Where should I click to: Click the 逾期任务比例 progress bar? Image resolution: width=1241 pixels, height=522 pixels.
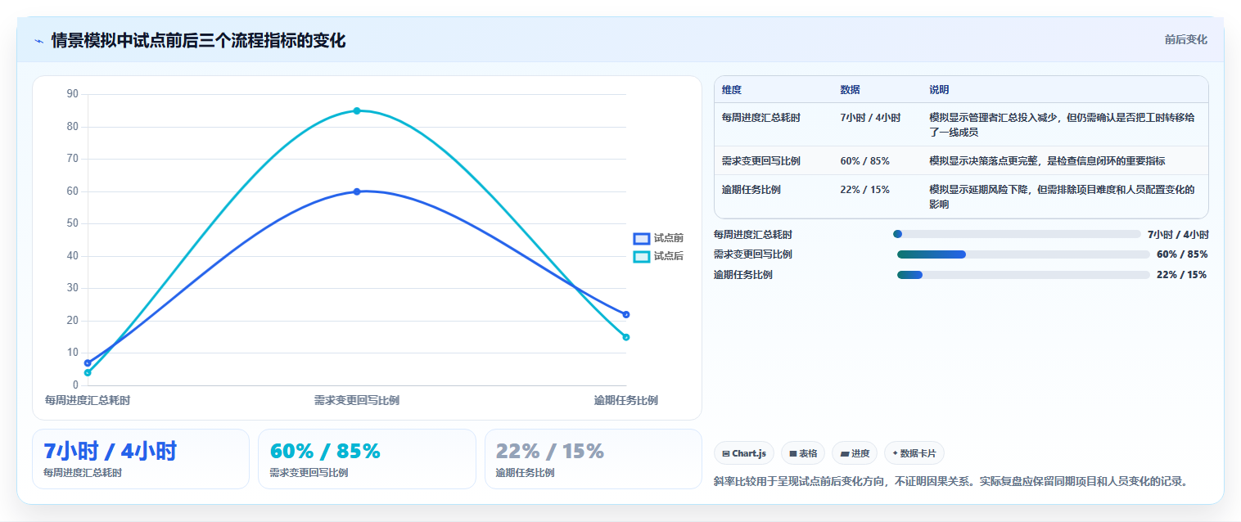[1023, 275]
